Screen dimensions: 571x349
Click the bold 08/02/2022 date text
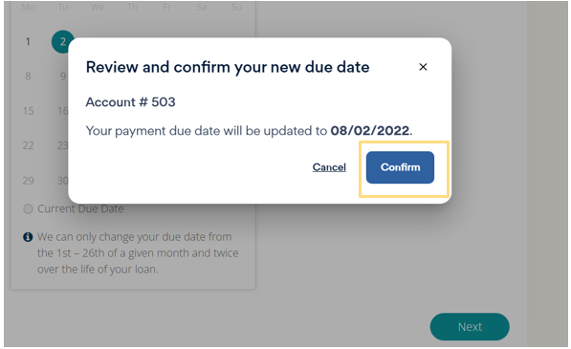[x=369, y=131]
